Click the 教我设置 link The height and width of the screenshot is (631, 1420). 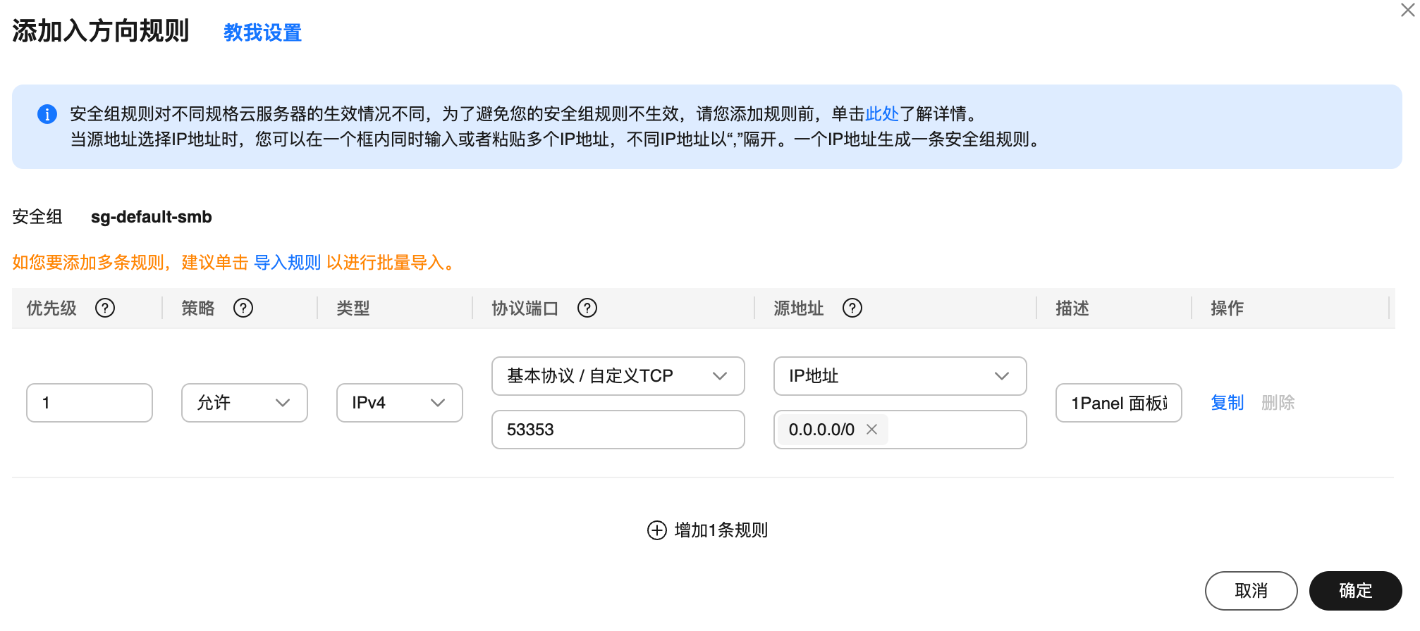[262, 32]
